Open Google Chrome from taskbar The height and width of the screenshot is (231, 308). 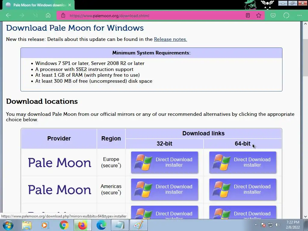[x=64, y=225]
